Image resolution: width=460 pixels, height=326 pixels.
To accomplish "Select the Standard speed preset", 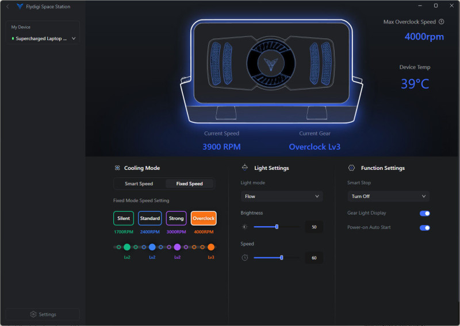I will tap(150, 218).
